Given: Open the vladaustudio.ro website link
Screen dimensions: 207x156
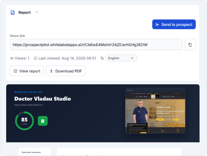Looking at the screenshot, I should click(x=29, y=105).
